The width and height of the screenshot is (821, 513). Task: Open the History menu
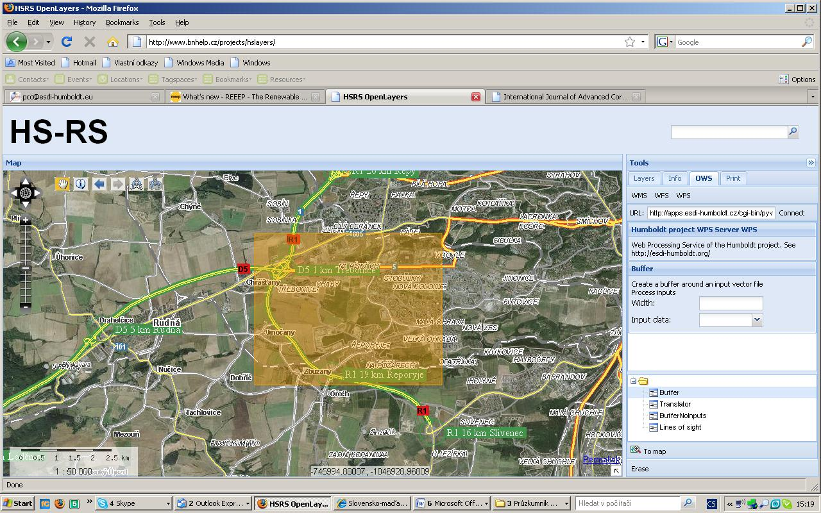point(85,22)
